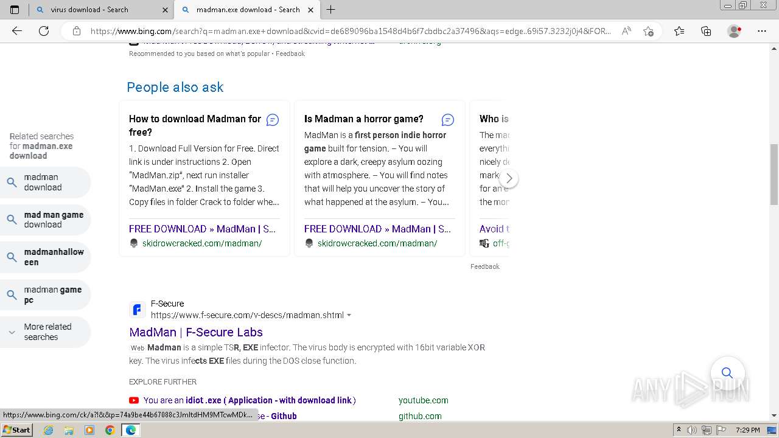Screen dimensions: 779x438
Task: Click the People also ask heading
Action: click(175, 87)
